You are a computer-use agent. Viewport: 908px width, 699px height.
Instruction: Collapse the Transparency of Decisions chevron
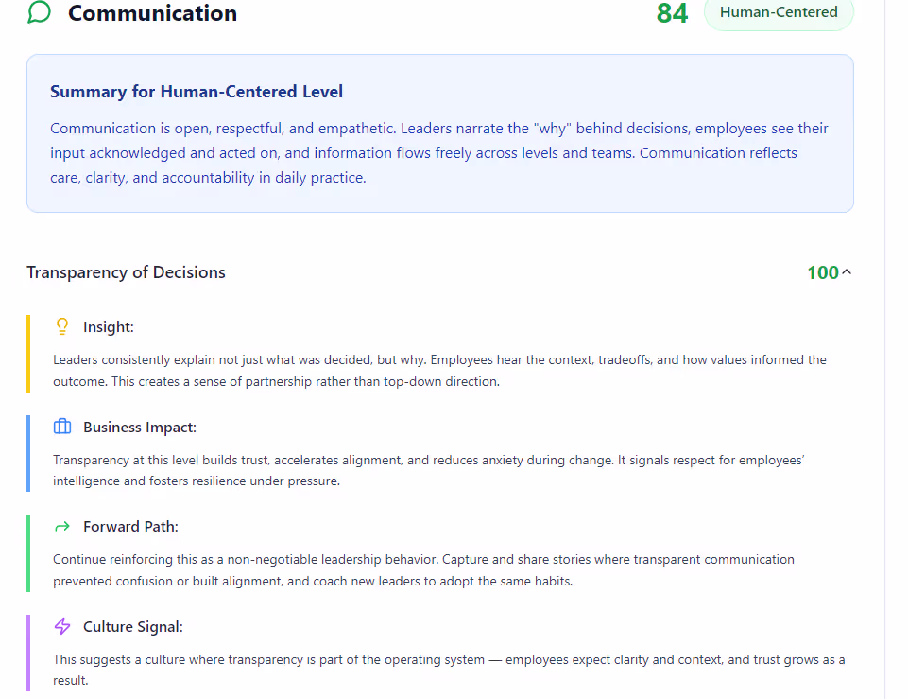847,272
